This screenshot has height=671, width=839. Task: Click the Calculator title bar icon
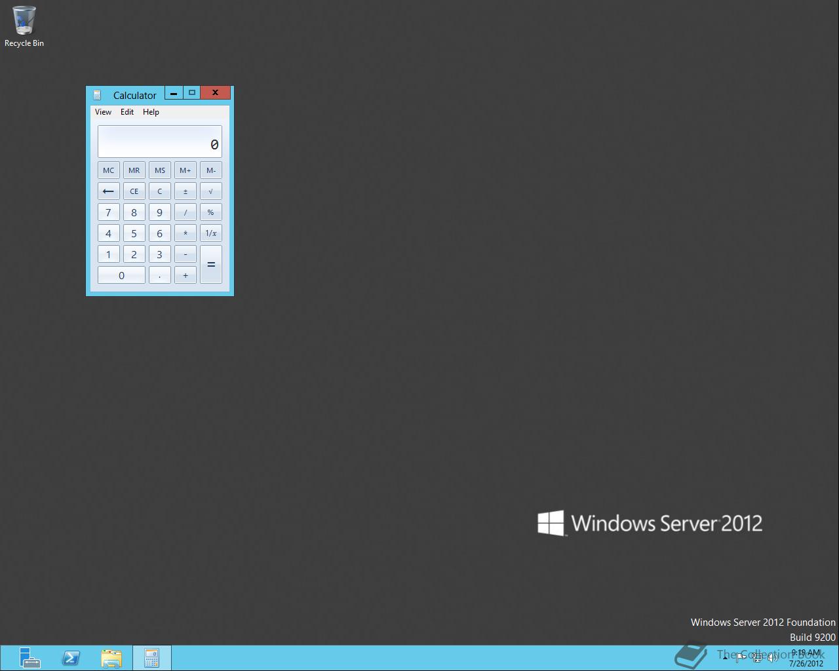[x=97, y=95]
